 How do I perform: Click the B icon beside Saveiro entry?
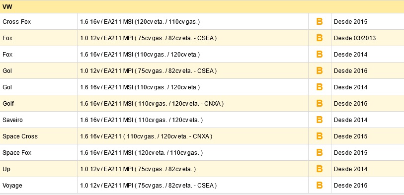coord(319,120)
